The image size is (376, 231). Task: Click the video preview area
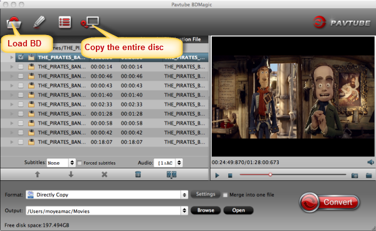click(x=293, y=96)
